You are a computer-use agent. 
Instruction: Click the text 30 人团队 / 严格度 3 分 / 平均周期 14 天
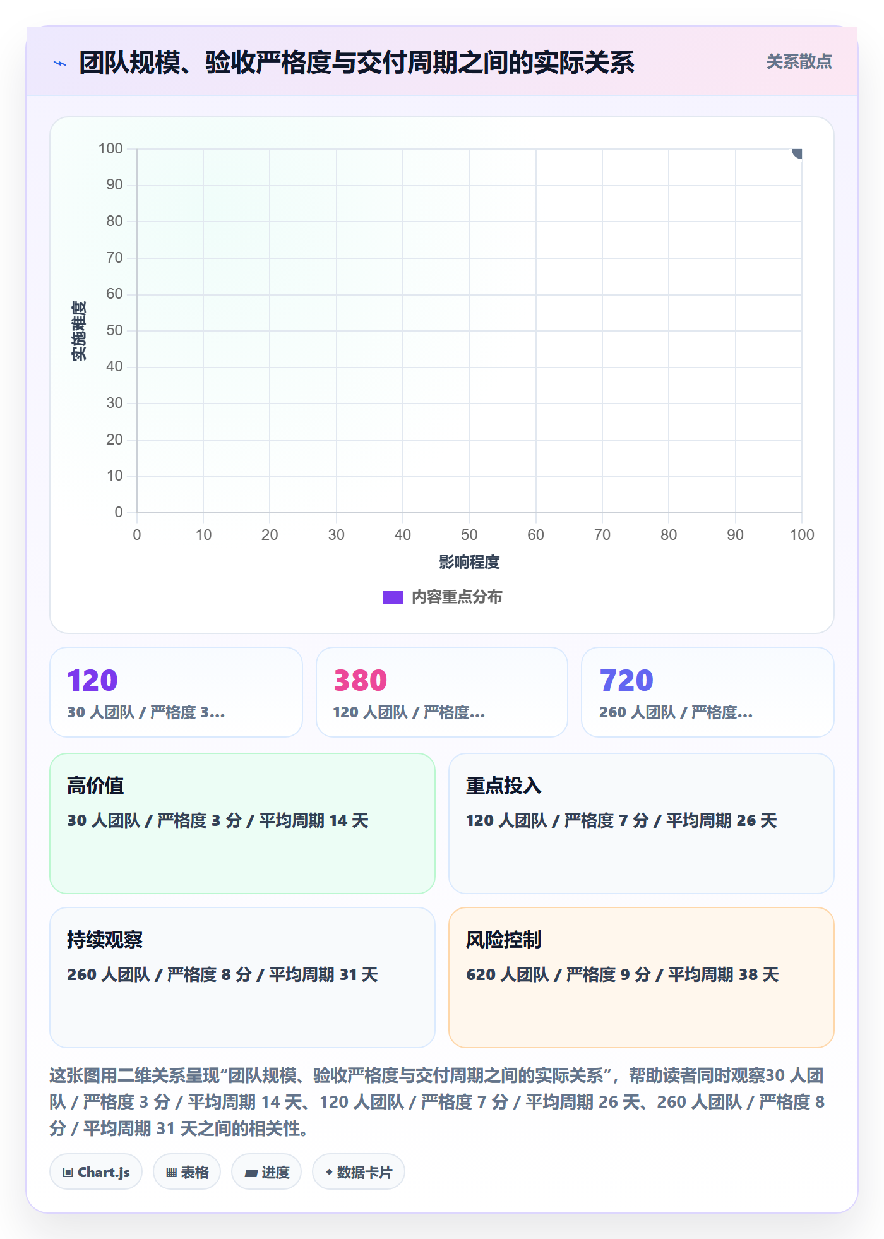(x=218, y=821)
